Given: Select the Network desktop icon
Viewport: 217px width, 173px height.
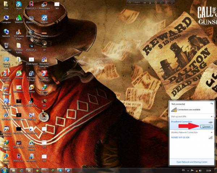Looking at the screenshot, I should pyautogui.click(x=6, y=33).
